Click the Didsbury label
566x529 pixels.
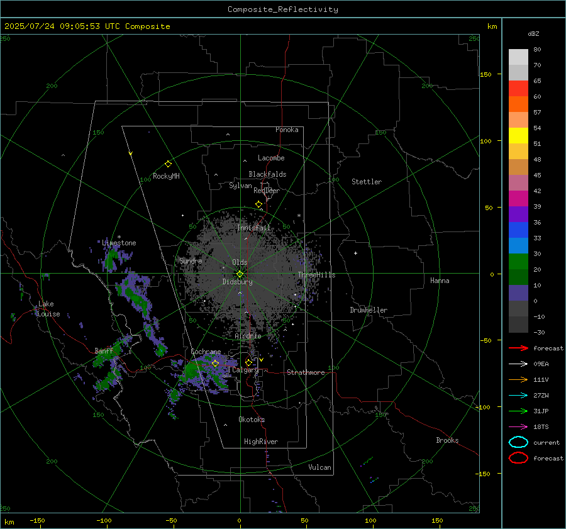238,282
